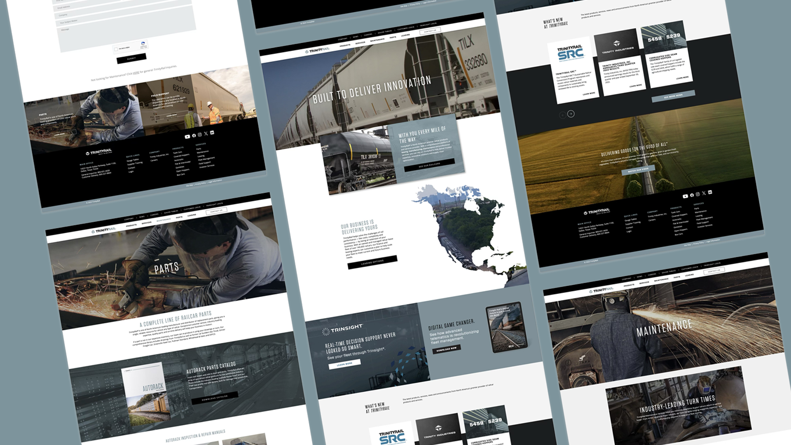Open YouTube icon in right page footer
Screen dimensions: 791x445
[x=685, y=197]
